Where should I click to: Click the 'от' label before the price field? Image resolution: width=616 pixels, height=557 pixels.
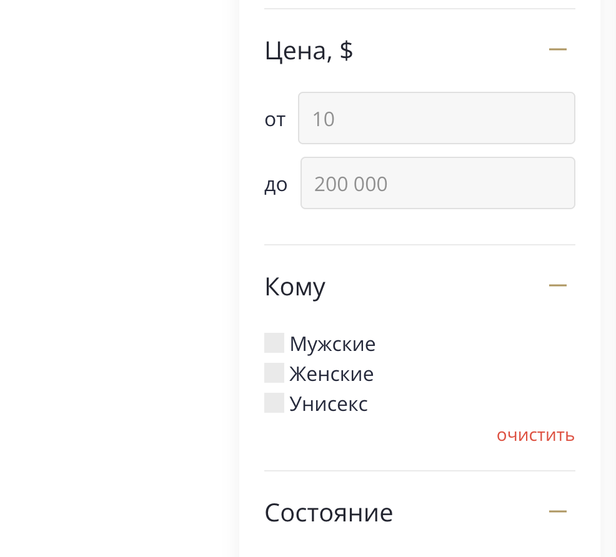(275, 119)
